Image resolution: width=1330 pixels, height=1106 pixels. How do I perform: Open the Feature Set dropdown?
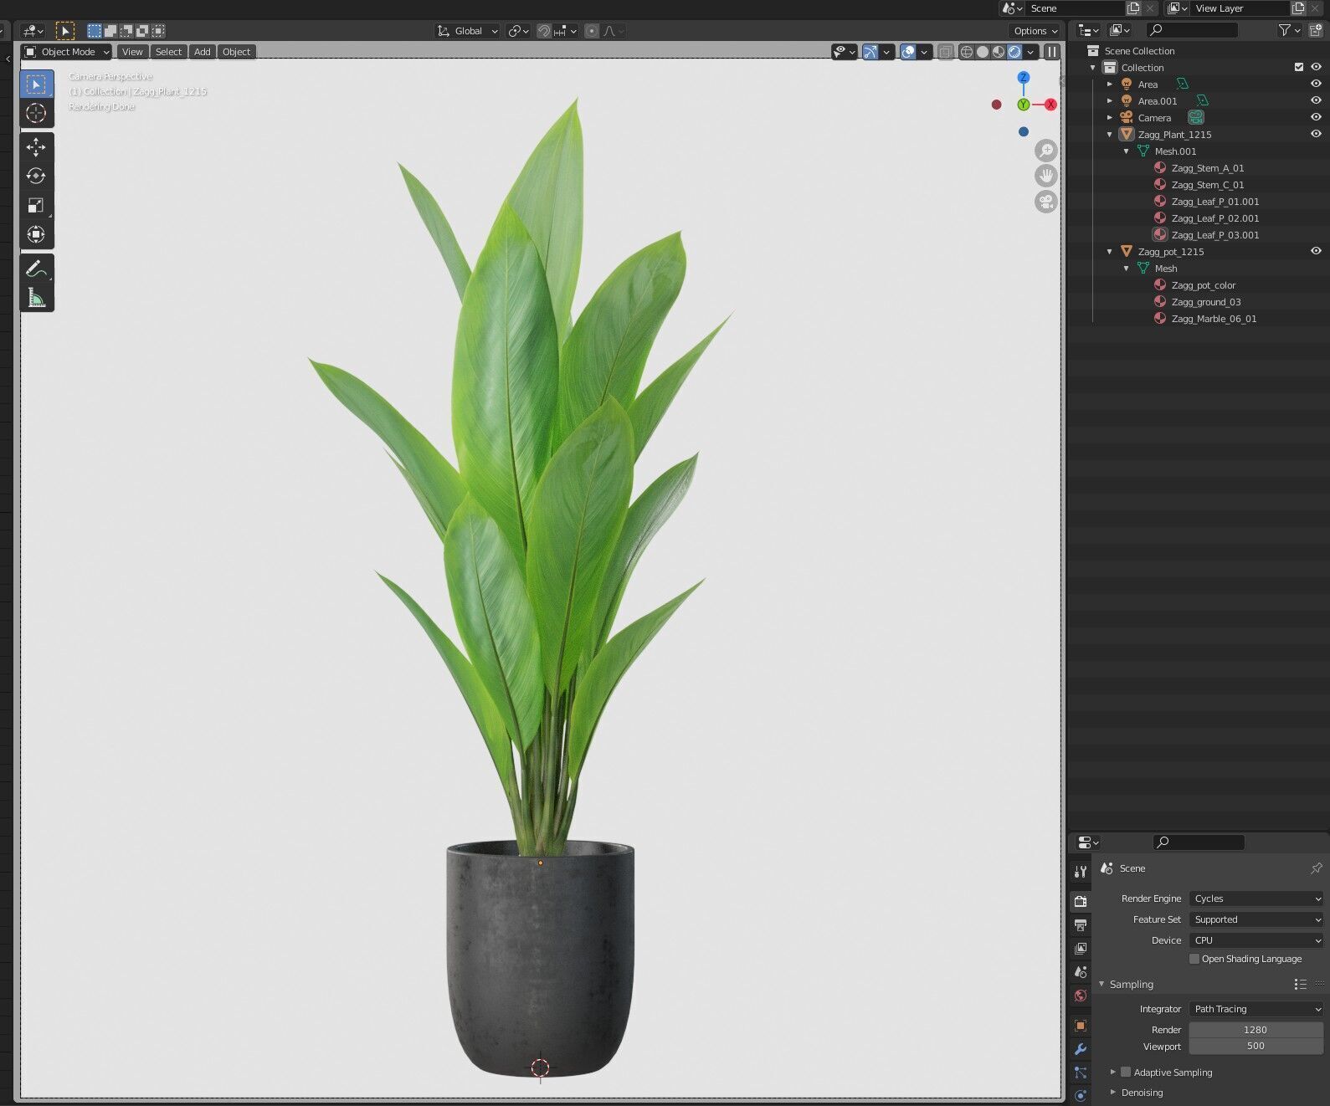coord(1256,919)
